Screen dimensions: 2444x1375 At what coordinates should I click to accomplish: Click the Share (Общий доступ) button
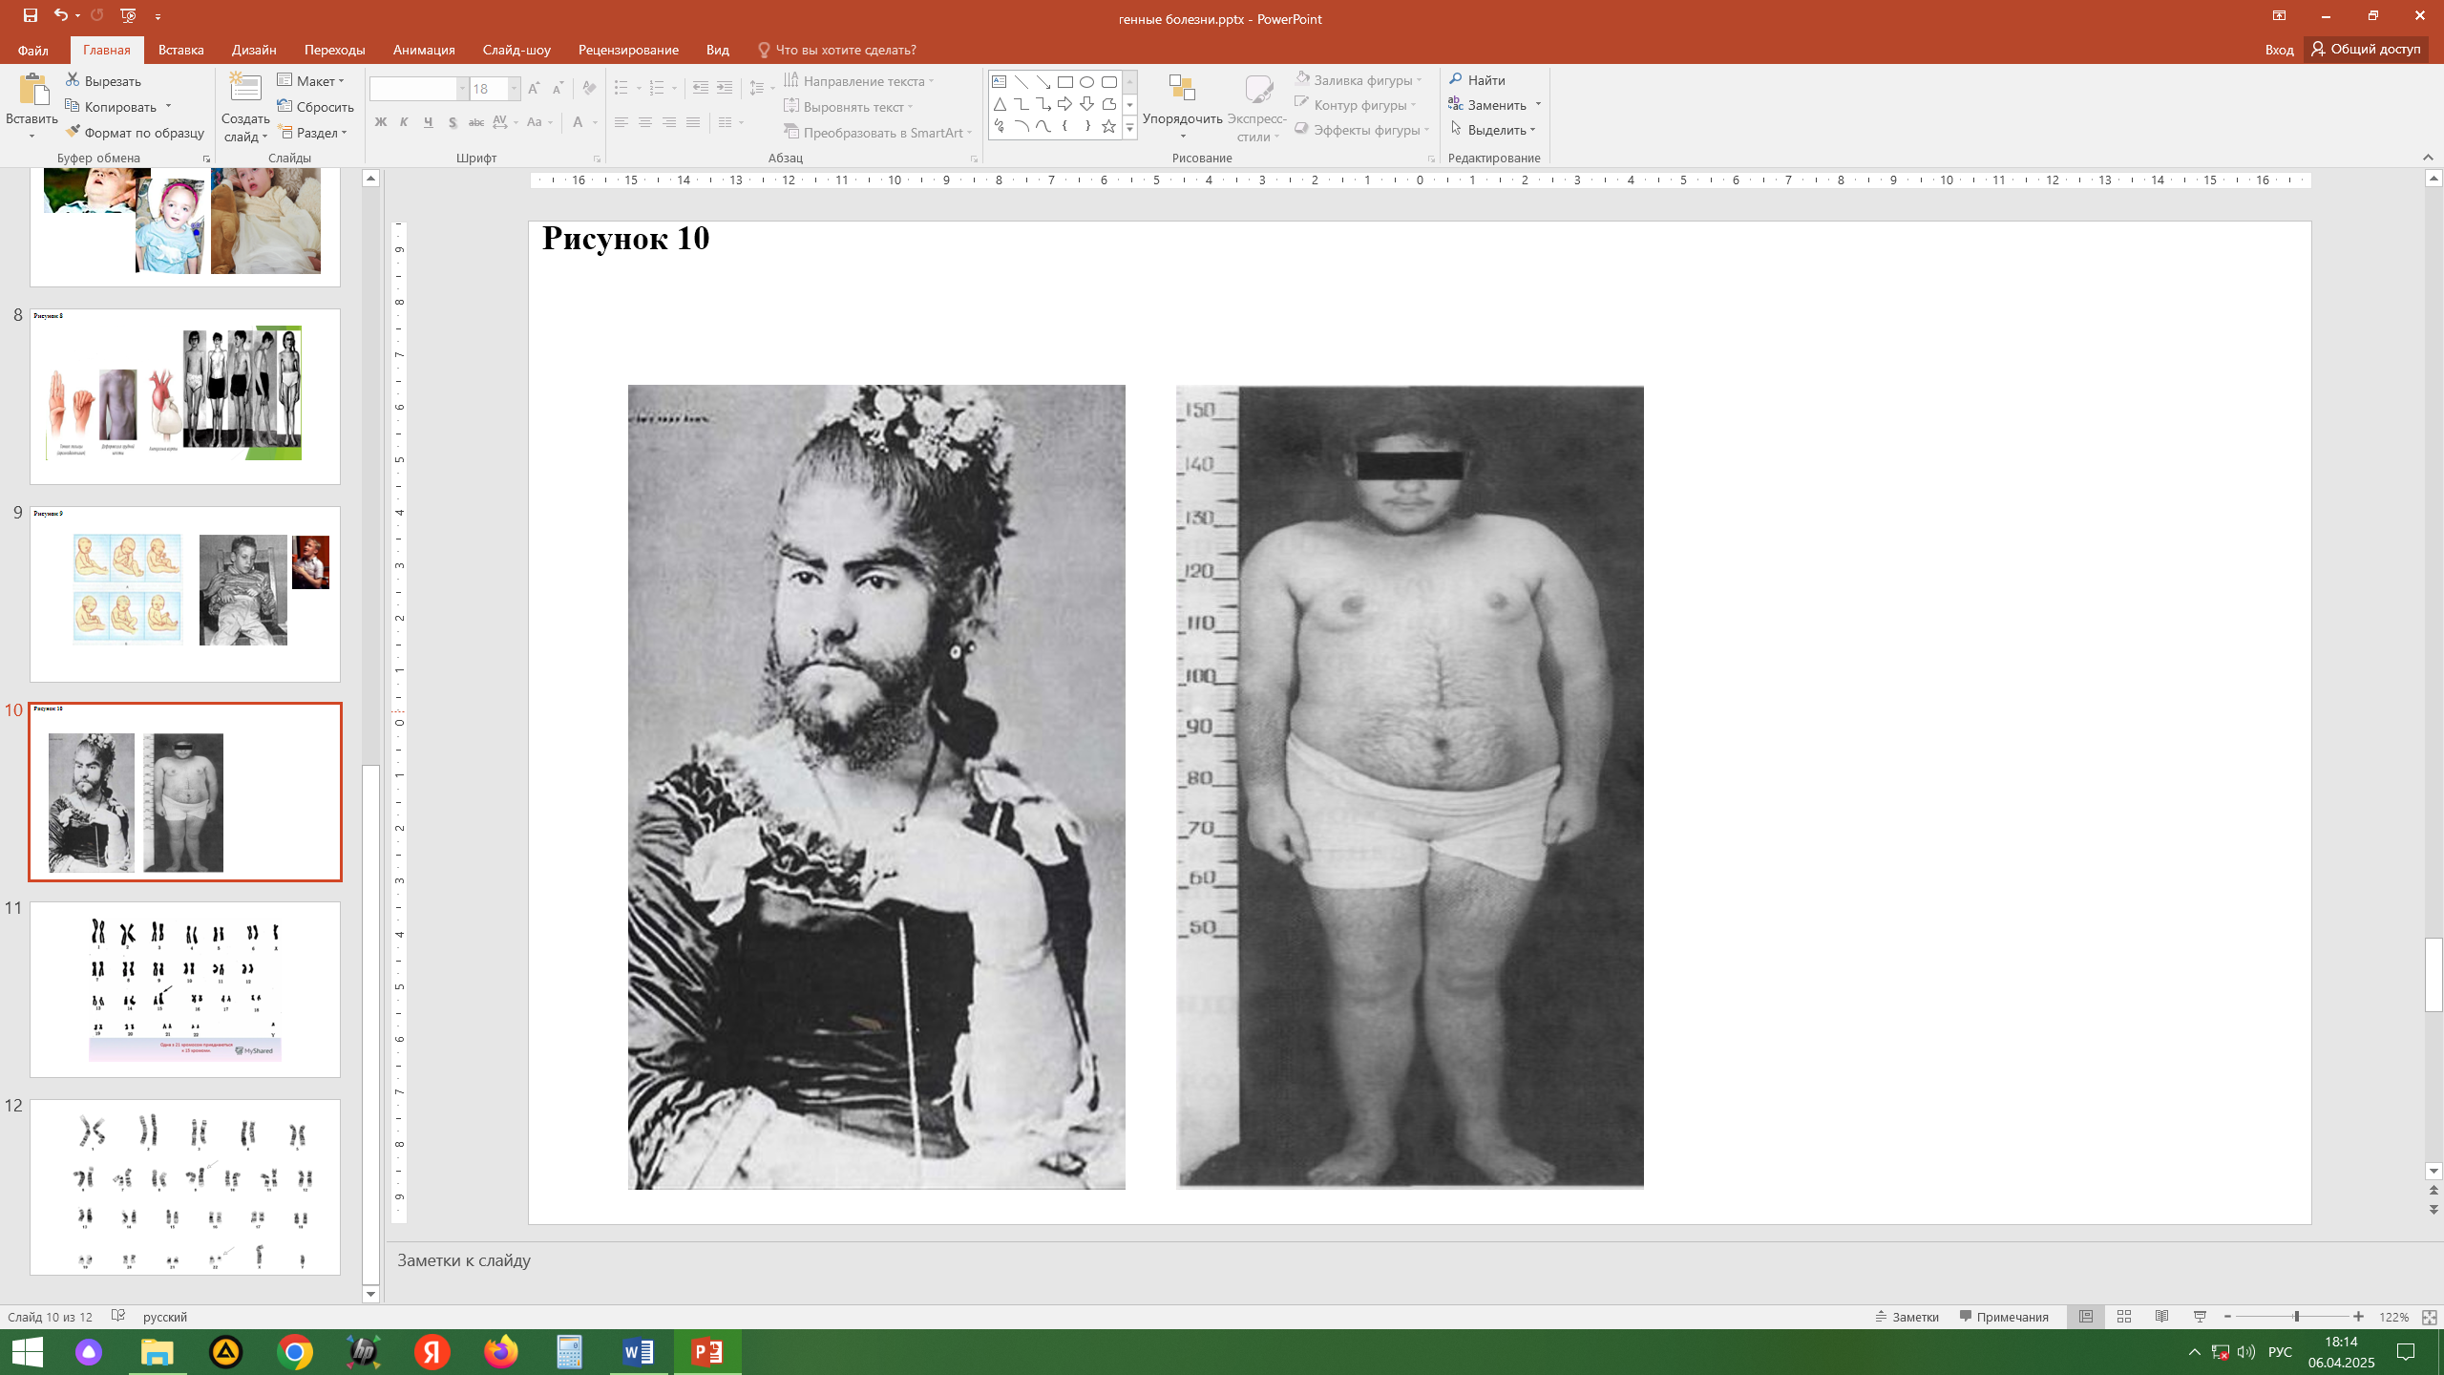(2366, 49)
